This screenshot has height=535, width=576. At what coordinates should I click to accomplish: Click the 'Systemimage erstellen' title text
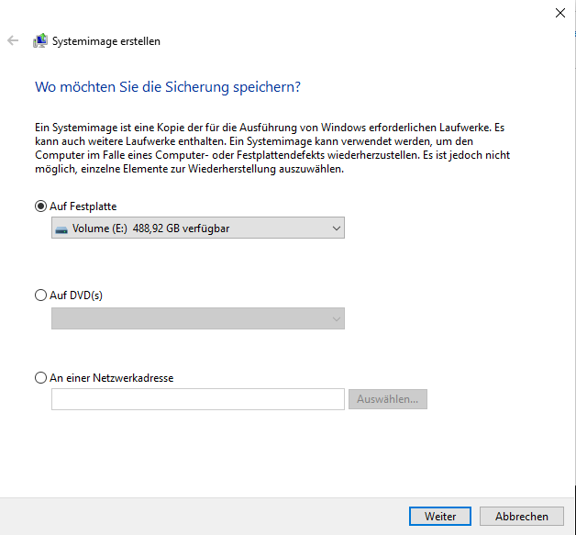106,41
